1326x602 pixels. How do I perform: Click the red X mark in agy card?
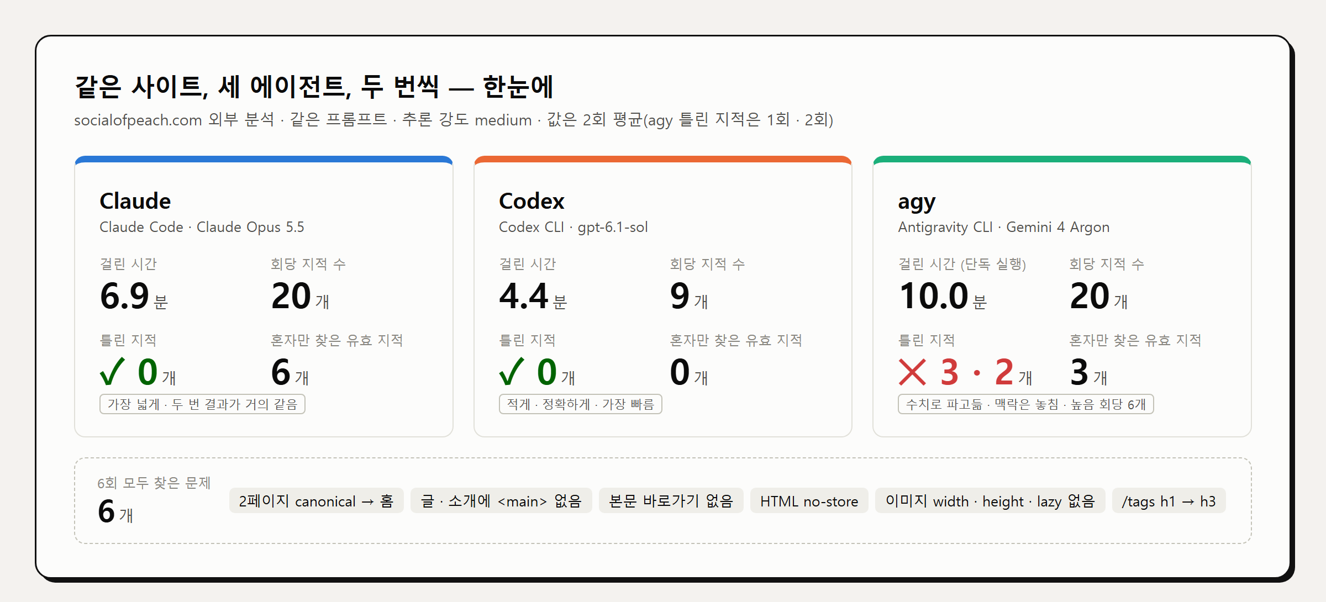click(x=912, y=372)
